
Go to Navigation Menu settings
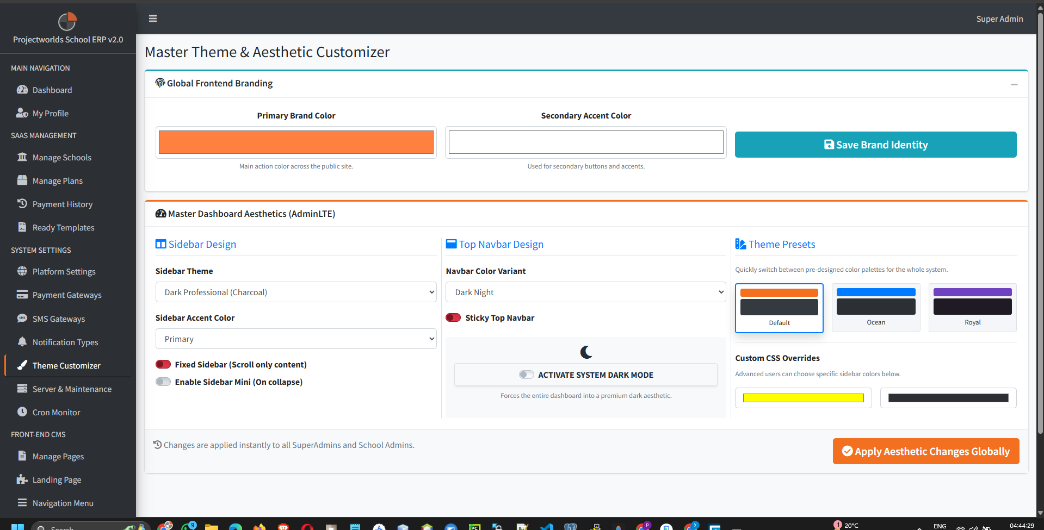tap(63, 503)
